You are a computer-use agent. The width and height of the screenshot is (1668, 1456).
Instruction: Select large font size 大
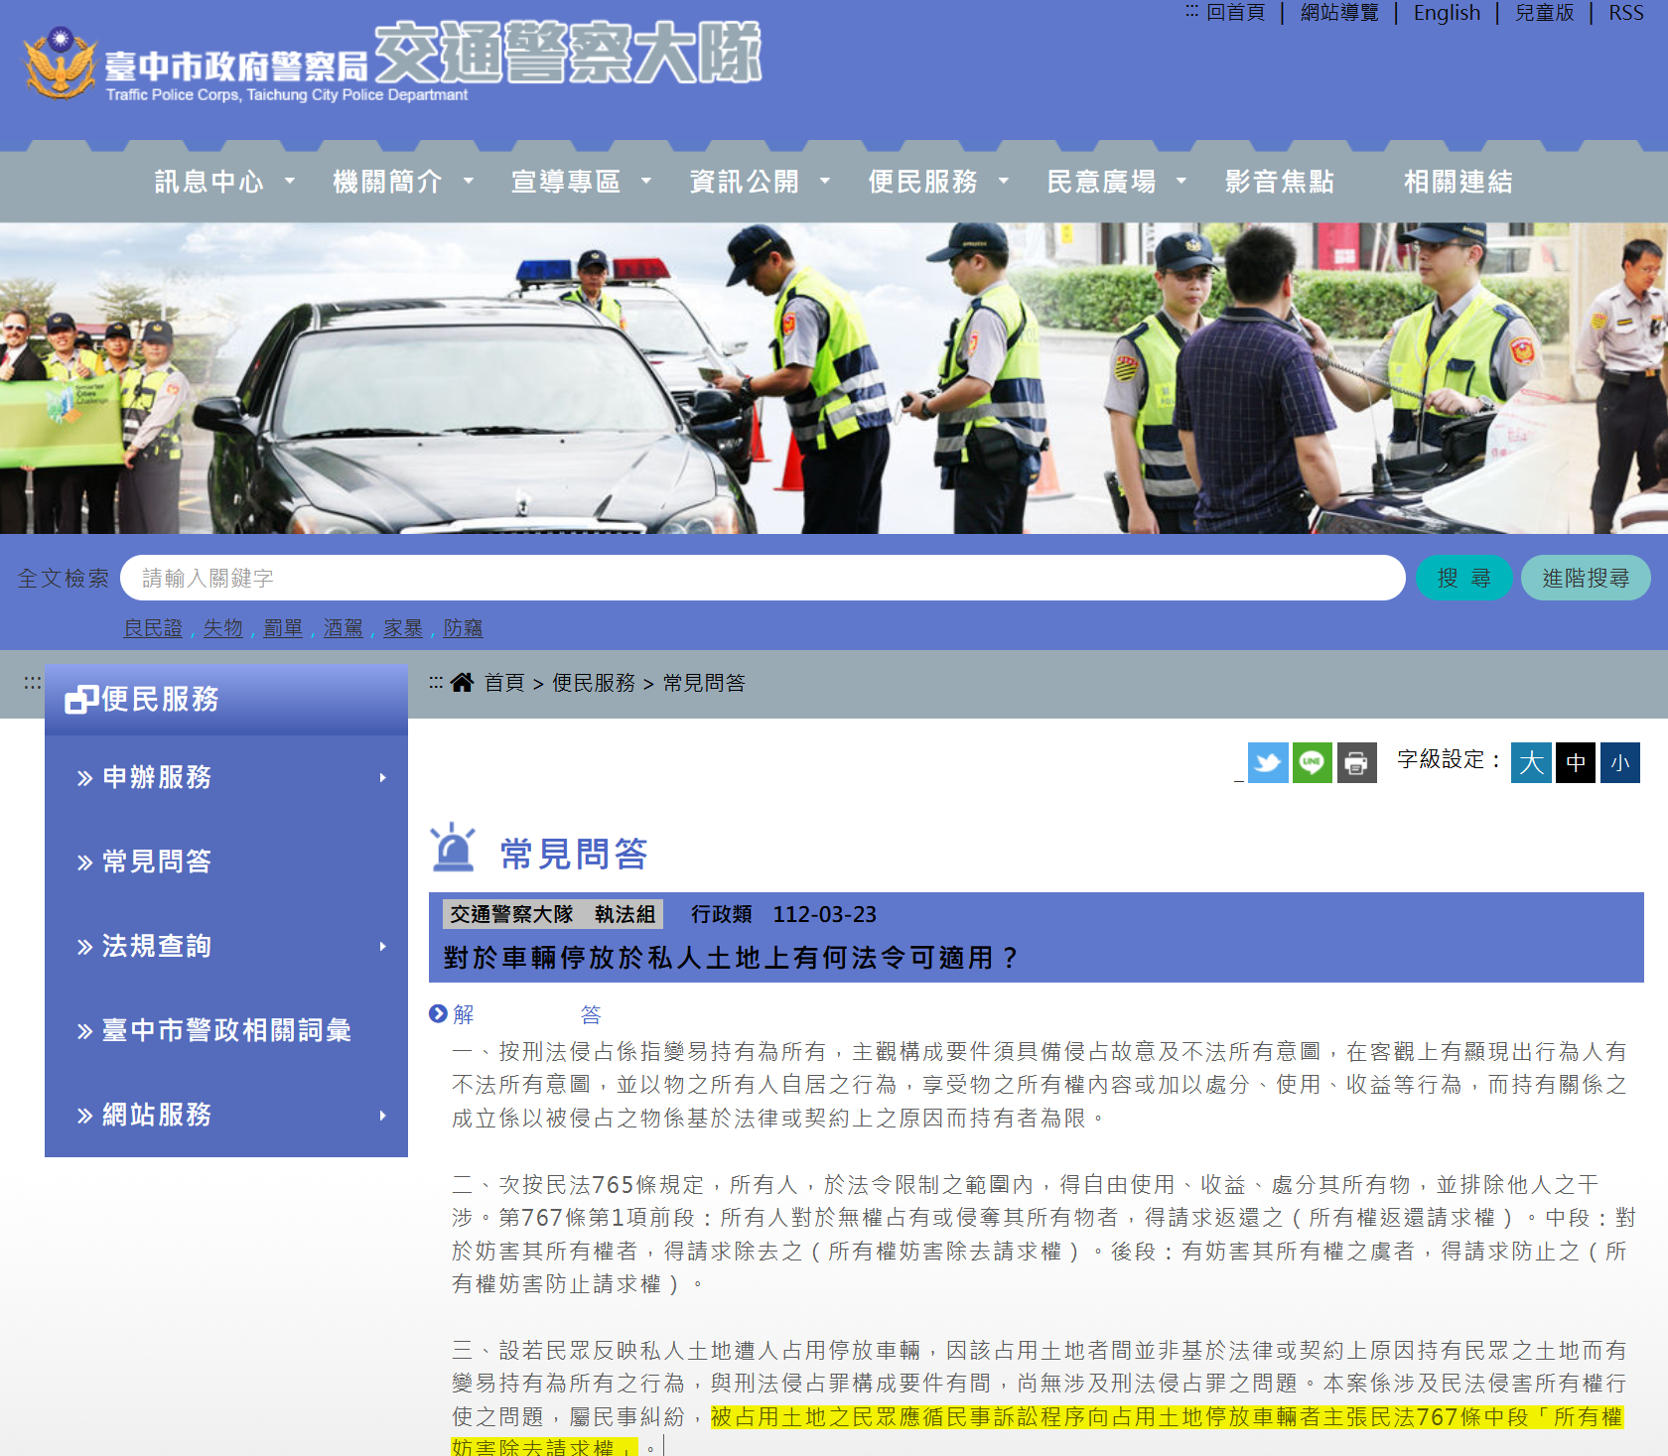click(x=1530, y=762)
